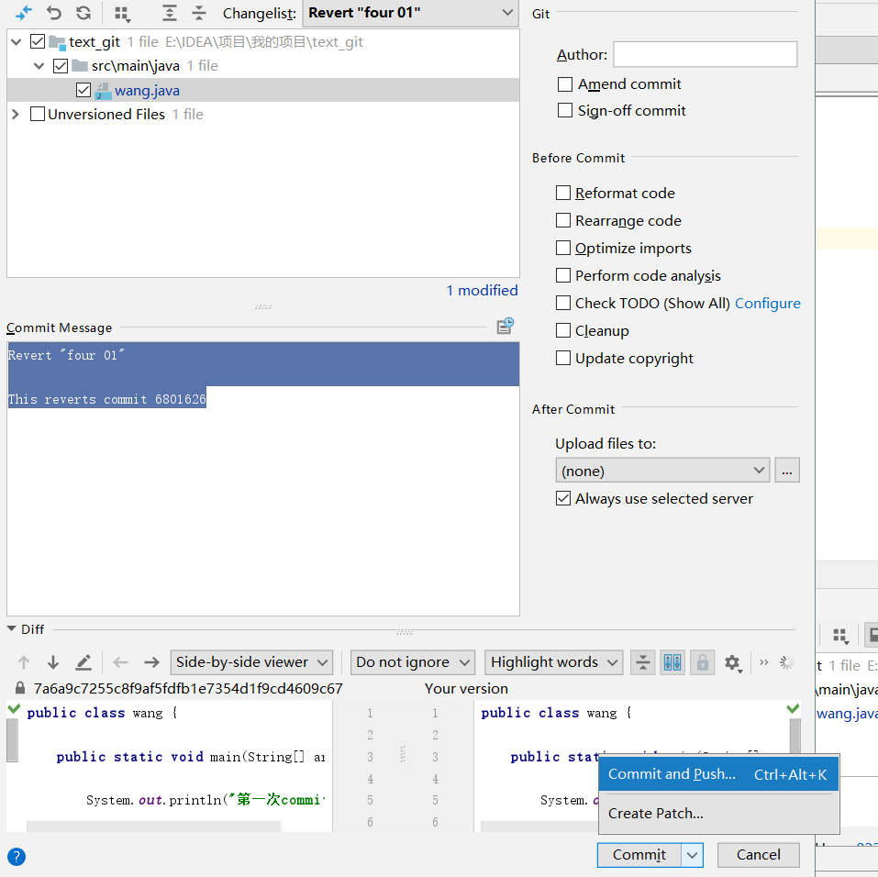
Task: Open the Configure TODO link
Action: 767,303
